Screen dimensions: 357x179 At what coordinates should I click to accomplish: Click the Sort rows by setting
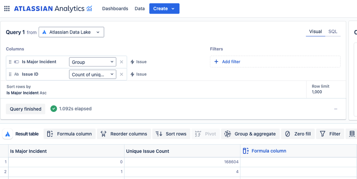click(26, 90)
